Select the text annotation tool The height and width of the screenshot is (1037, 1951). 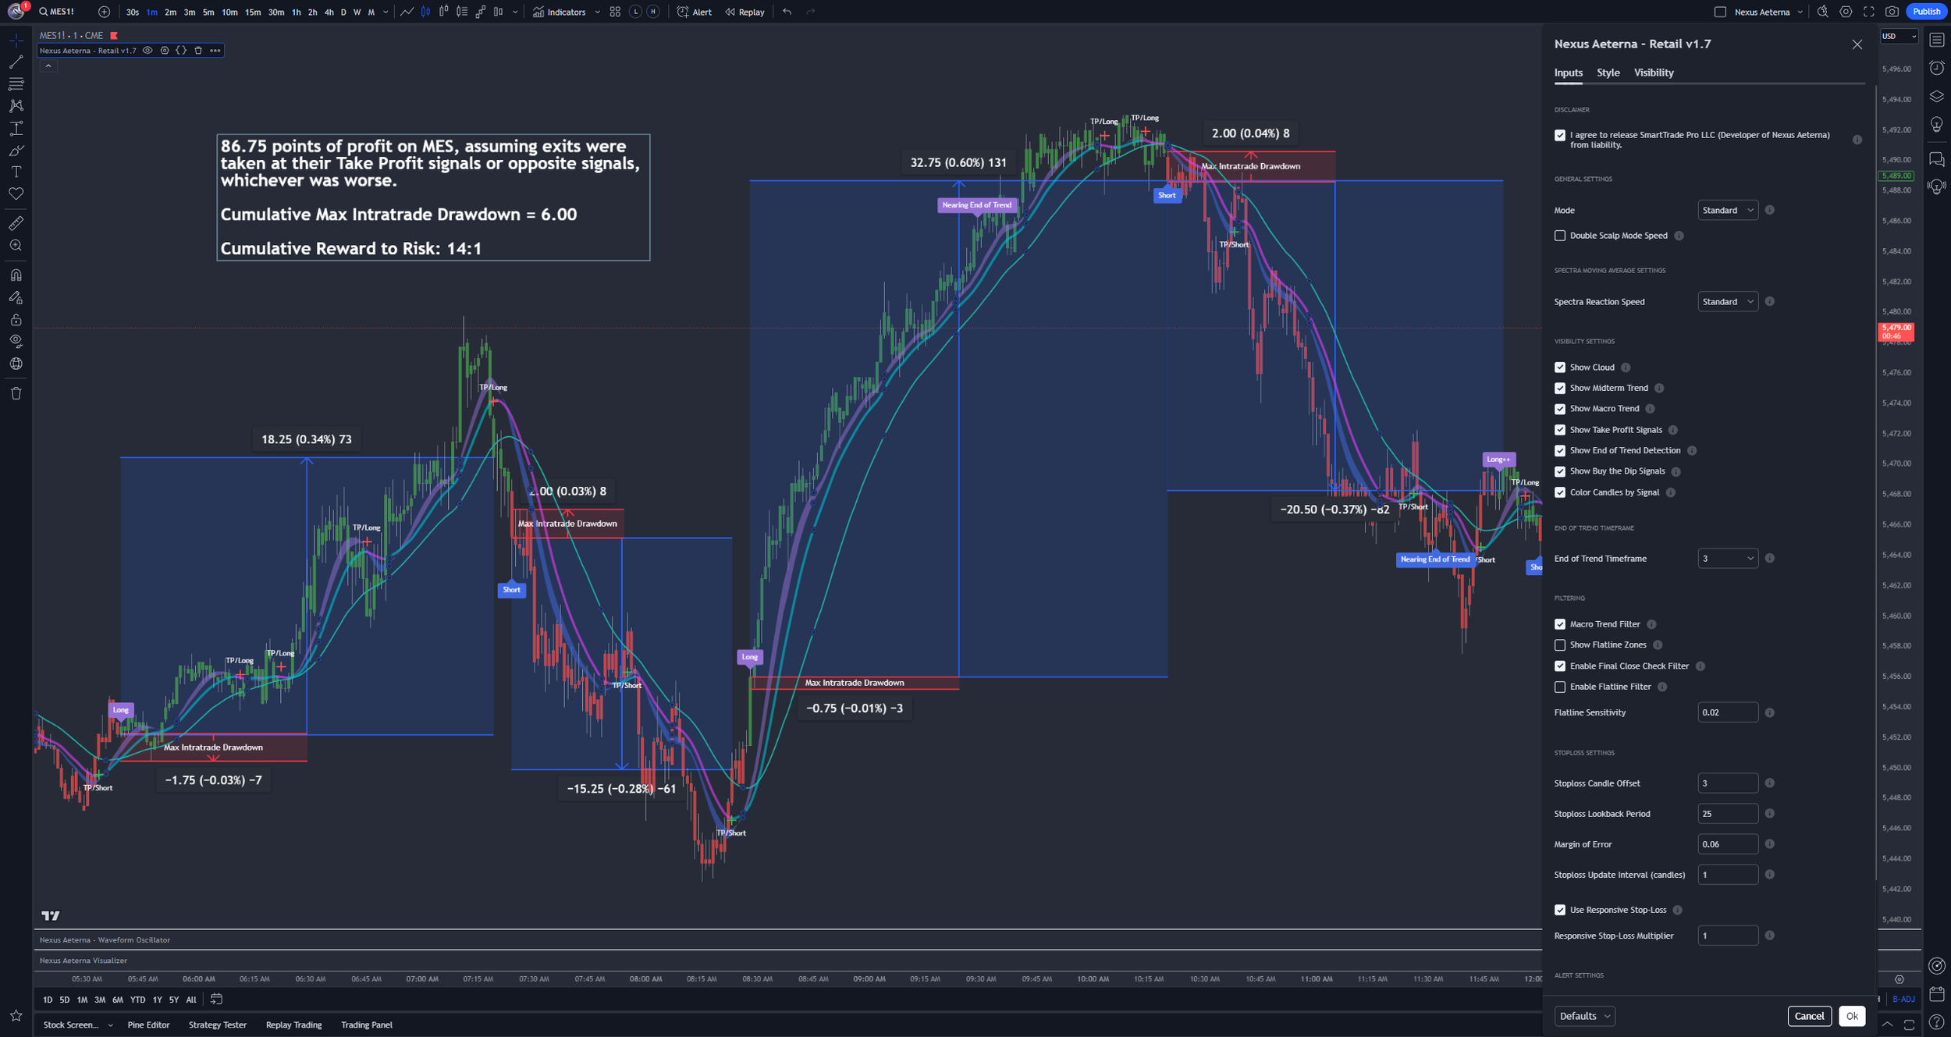click(x=16, y=172)
